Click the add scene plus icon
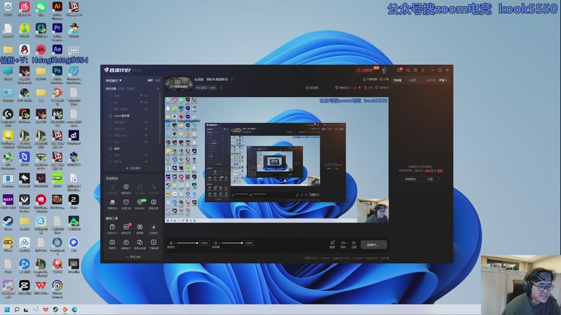Image resolution: width=561 pixels, height=315 pixels. (x=158, y=89)
